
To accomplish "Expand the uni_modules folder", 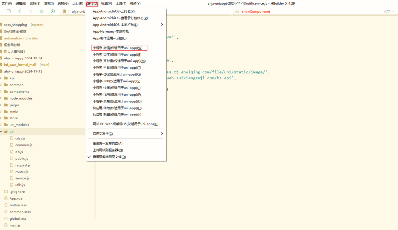I will (x=1, y=125).
